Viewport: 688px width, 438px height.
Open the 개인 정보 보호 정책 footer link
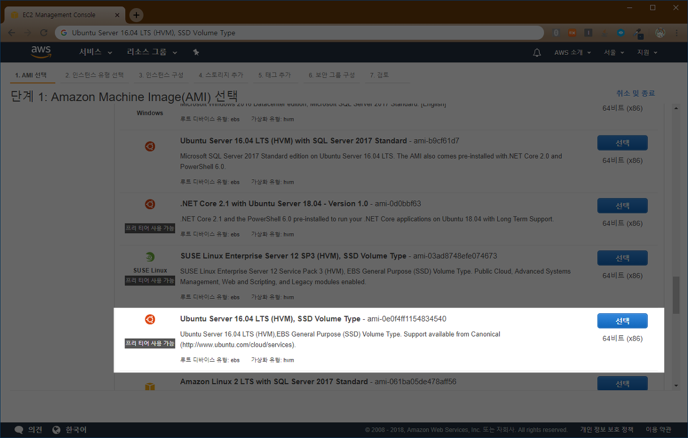click(606, 429)
